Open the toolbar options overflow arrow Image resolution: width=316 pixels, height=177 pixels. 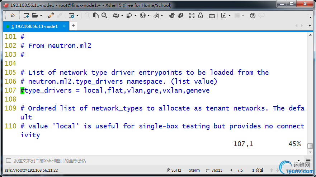(x=310, y=17)
